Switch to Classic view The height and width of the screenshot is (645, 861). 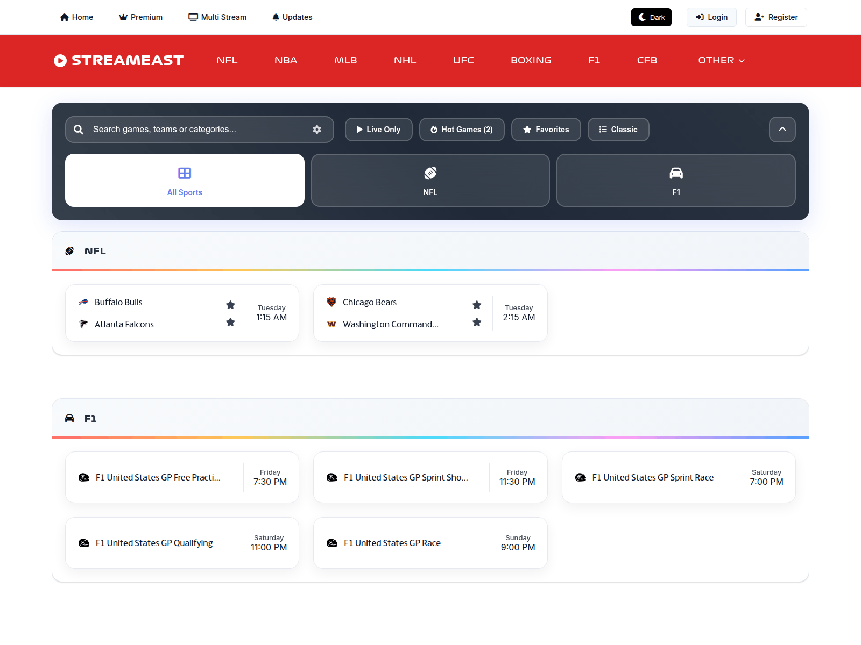point(618,130)
